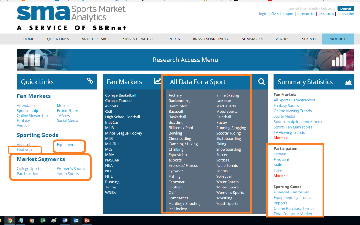The width and height of the screenshot is (360, 225).
Task: Click More >> under Fan Markets summary
Action: (281, 138)
